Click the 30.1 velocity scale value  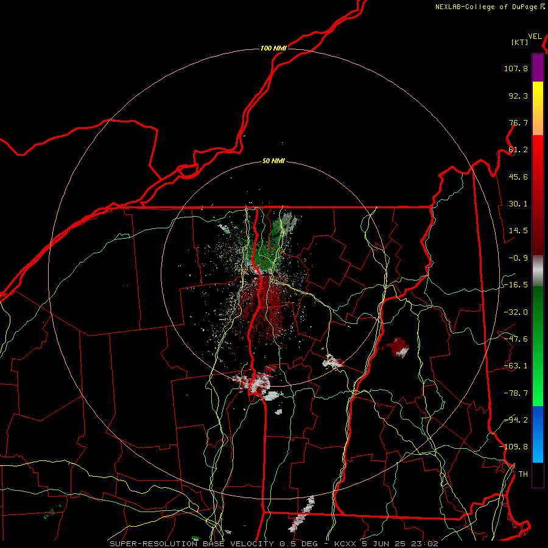tap(518, 204)
